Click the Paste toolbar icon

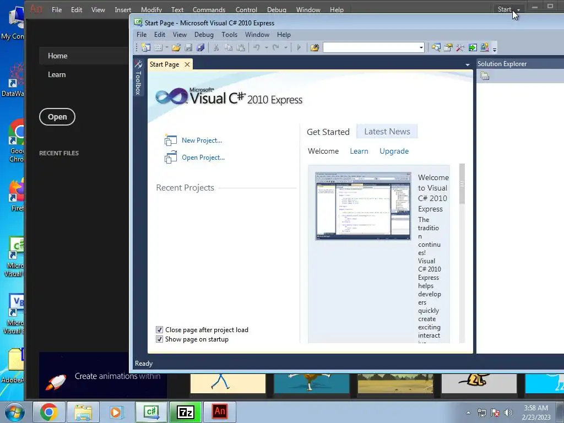tap(241, 47)
